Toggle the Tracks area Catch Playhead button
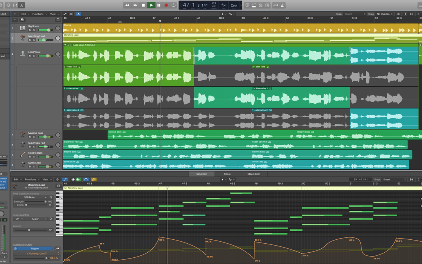422x264 pixels. (78, 14)
